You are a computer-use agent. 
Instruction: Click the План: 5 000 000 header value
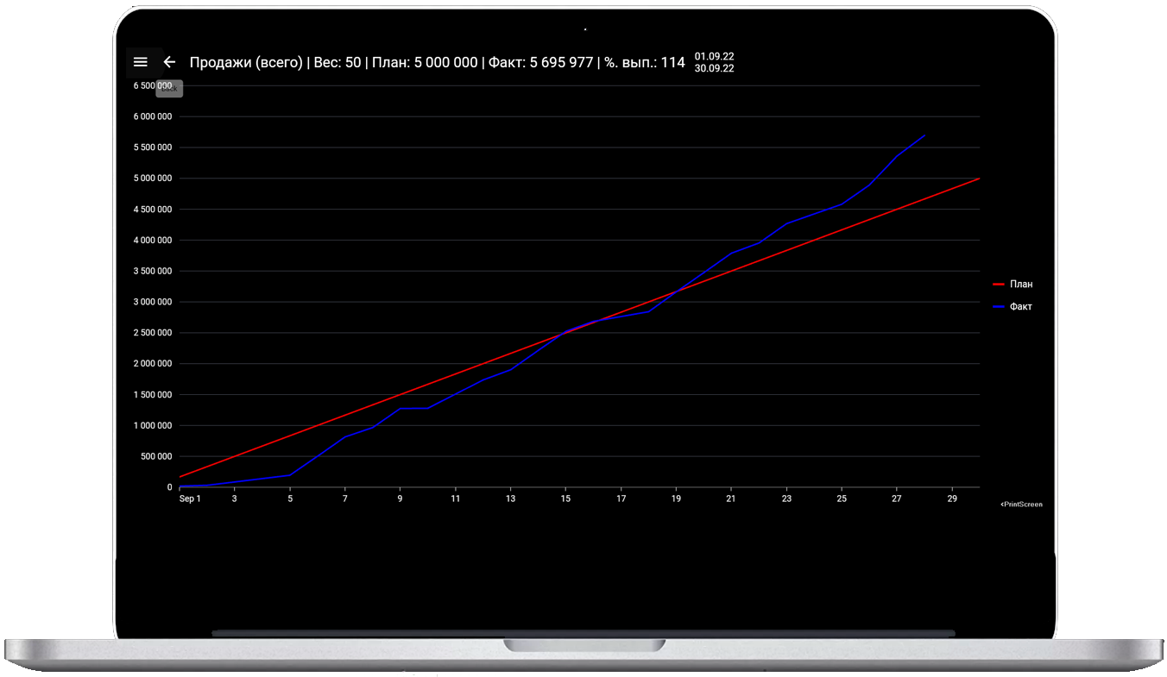click(x=425, y=62)
